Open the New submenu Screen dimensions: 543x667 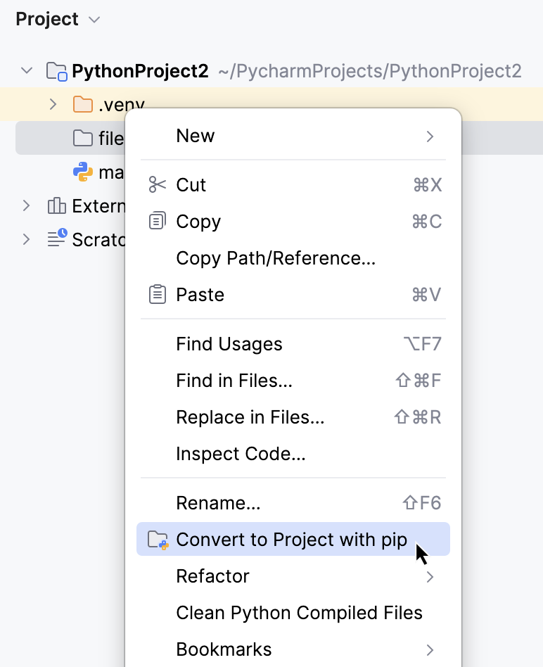(x=293, y=136)
